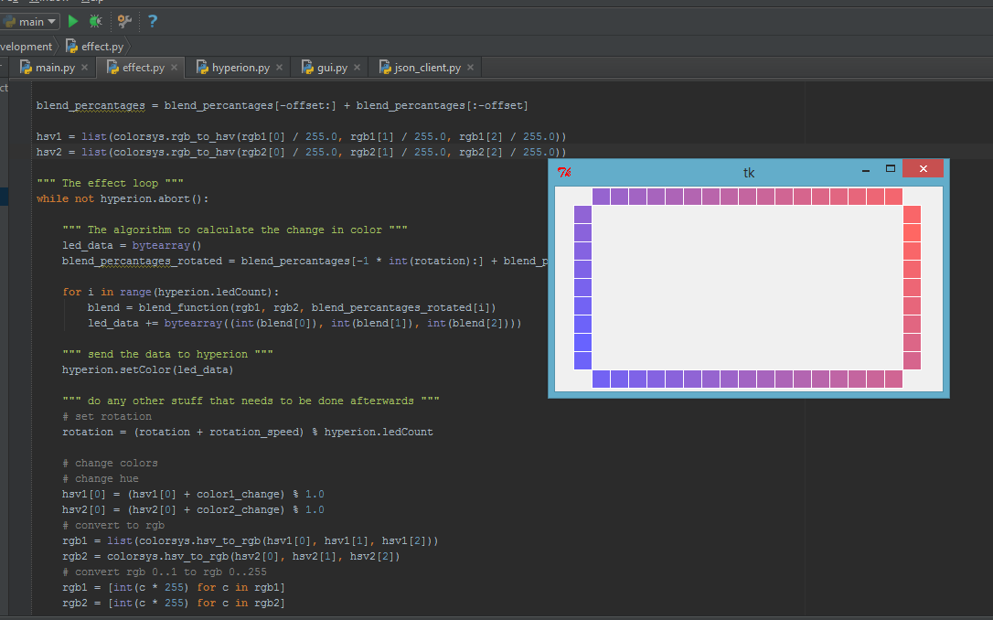
Task: Switch to the gui.py tab
Action: point(330,67)
